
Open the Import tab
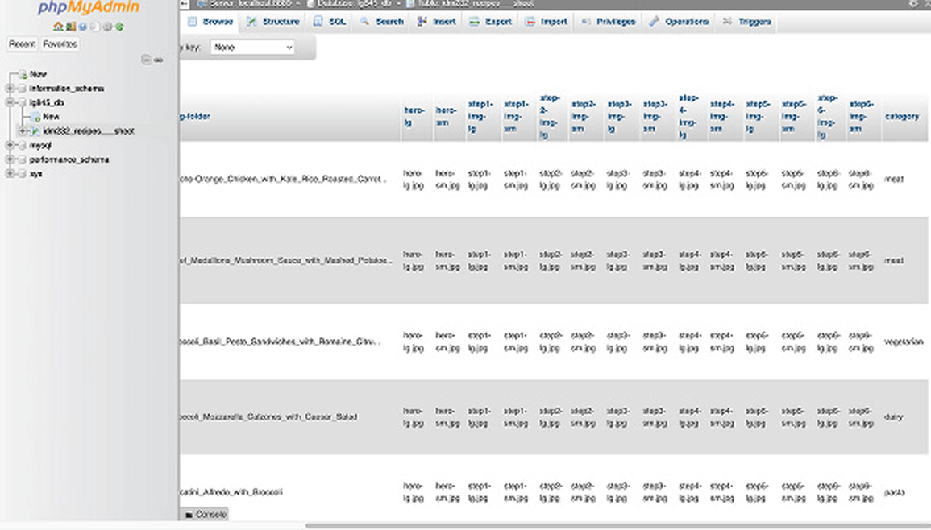[x=547, y=22]
